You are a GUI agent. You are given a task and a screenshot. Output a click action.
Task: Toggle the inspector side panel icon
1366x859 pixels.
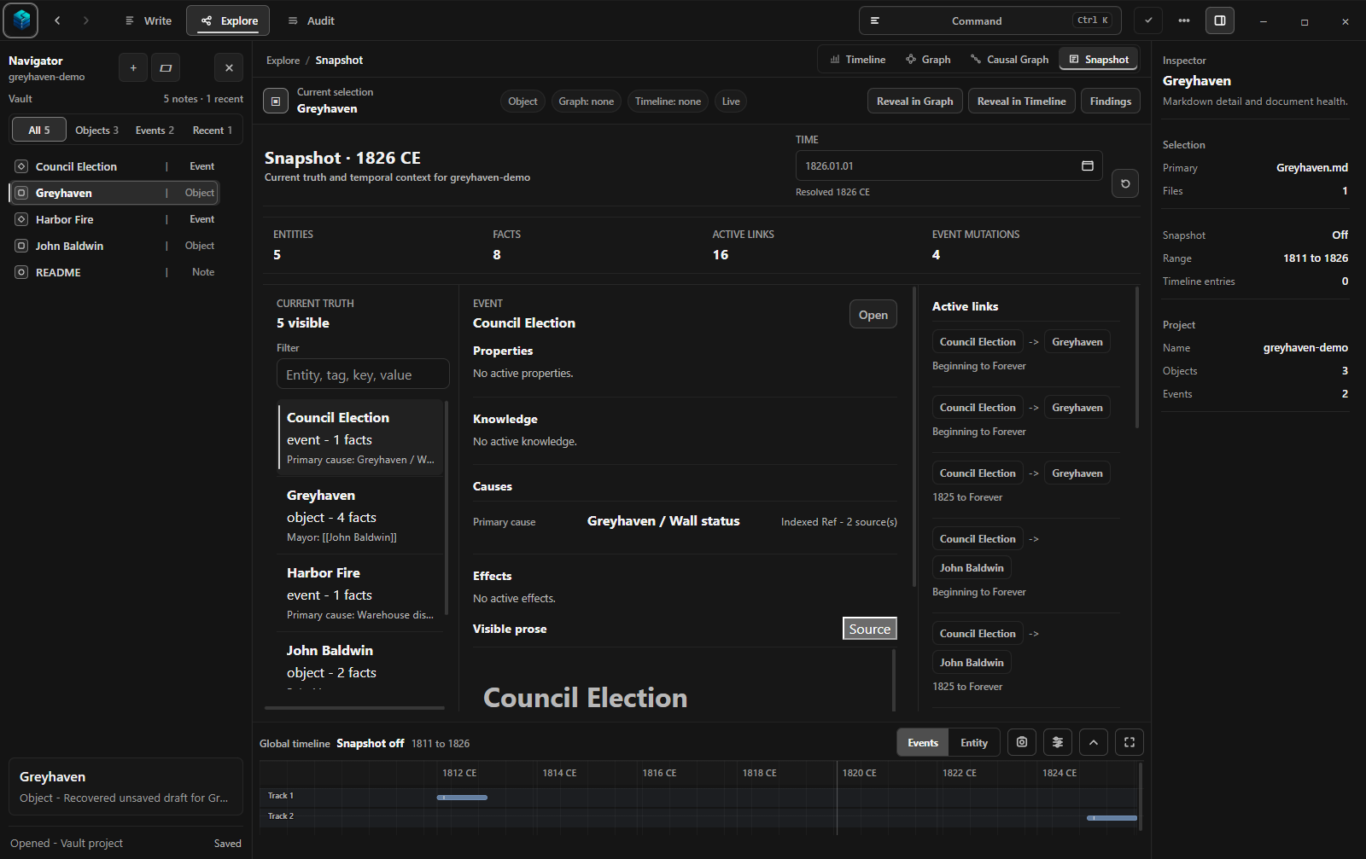[1220, 20]
